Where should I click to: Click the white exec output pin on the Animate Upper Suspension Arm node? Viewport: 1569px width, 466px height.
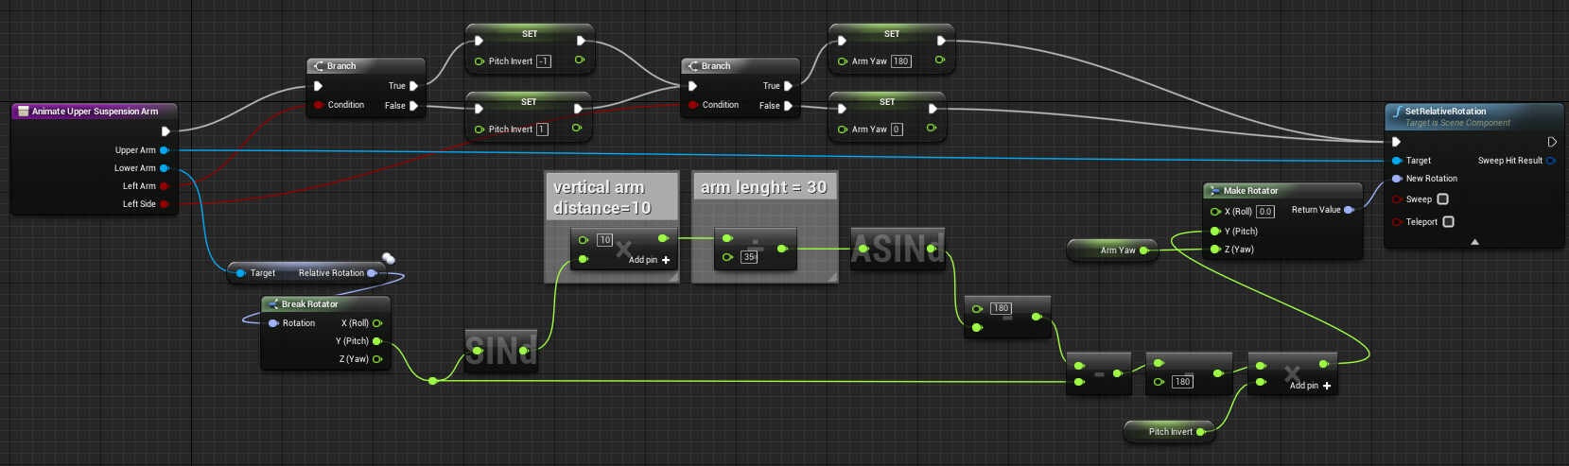point(166,131)
